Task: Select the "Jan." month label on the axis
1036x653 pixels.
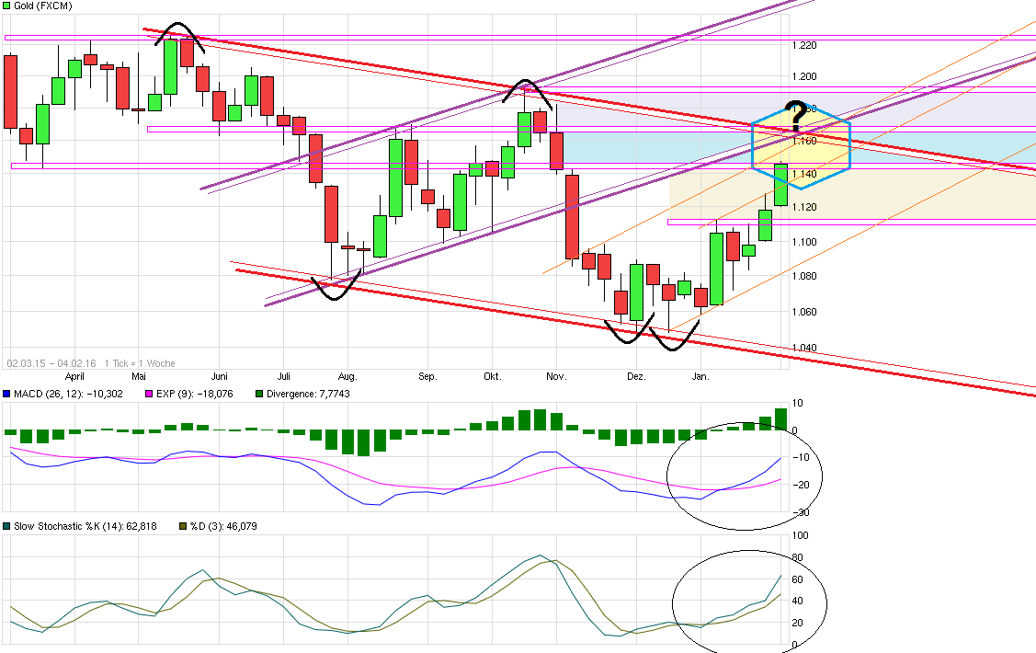Action: [x=701, y=376]
